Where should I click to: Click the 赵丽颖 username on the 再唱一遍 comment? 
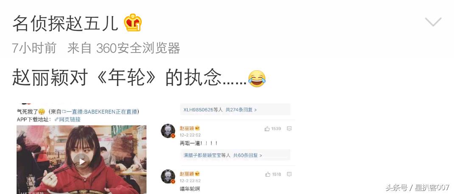click(x=187, y=128)
